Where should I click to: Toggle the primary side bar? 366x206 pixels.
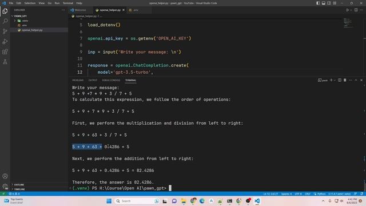[x=318, y=3]
